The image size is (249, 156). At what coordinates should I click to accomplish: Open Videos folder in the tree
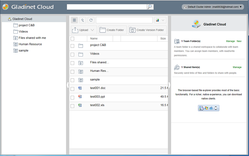tap(23, 31)
